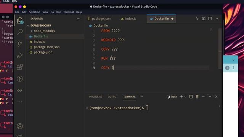
Task: Open editor more actions ellipsis
Action: 216,19
